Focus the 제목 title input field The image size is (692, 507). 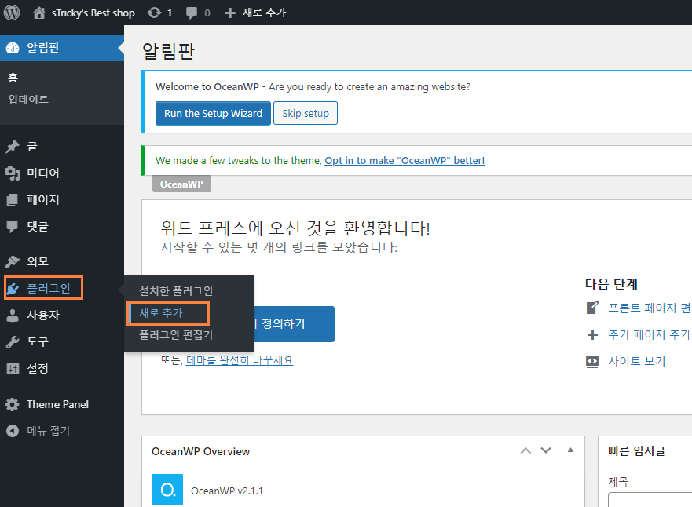(x=650, y=500)
